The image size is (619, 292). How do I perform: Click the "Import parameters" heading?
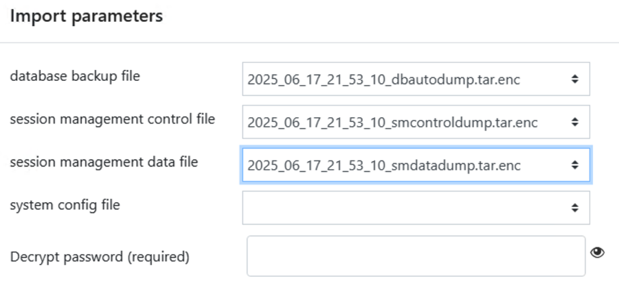pos(86,16)
